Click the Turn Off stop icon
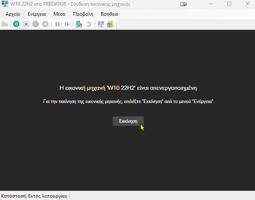The width and height of the screenshot is (255, 200). [x=26, y=24]
